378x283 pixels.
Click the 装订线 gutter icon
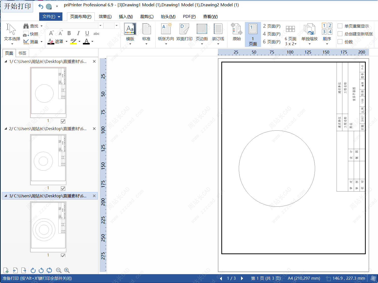[218, 29]
